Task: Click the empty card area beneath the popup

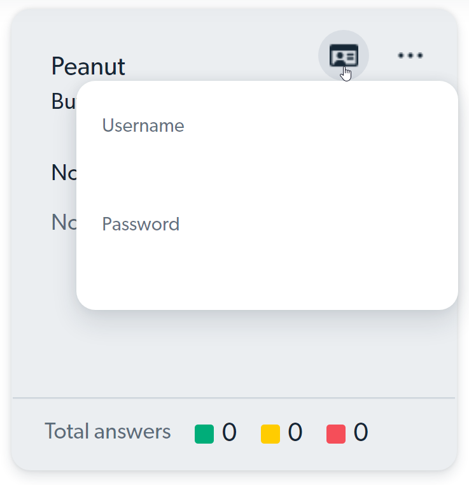Action: pyautogui.click(x=234, y=353)
